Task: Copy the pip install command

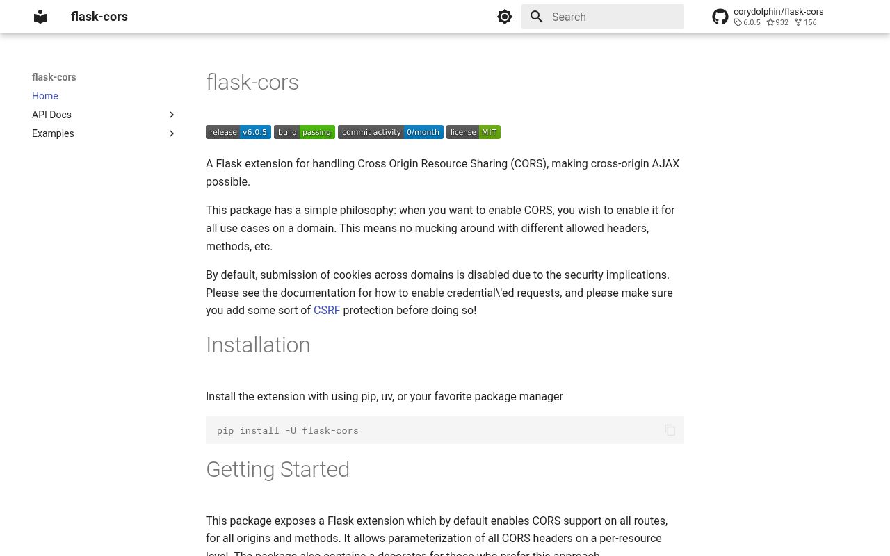Action: pyautogui.click(x=670, y=430)
